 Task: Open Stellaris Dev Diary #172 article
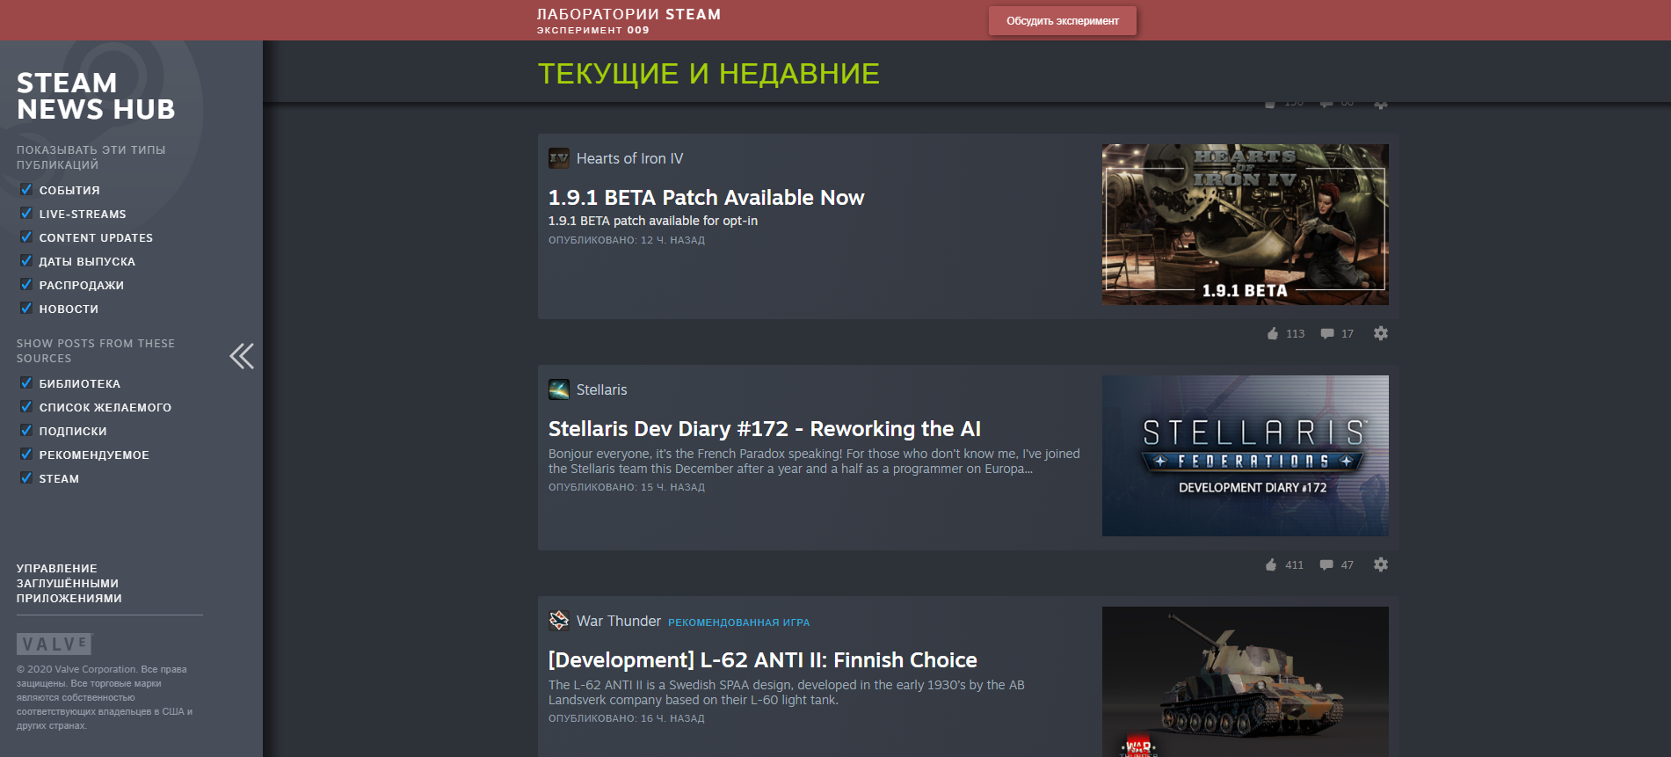[x=765, y=429]
